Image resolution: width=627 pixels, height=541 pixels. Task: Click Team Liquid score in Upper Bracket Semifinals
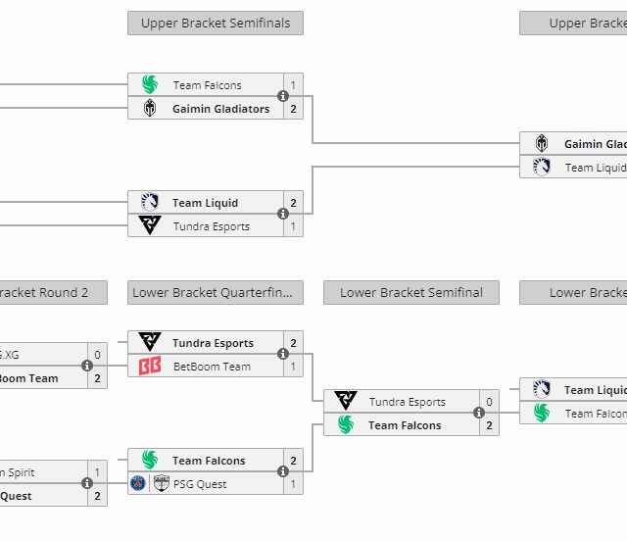[293, 203]
